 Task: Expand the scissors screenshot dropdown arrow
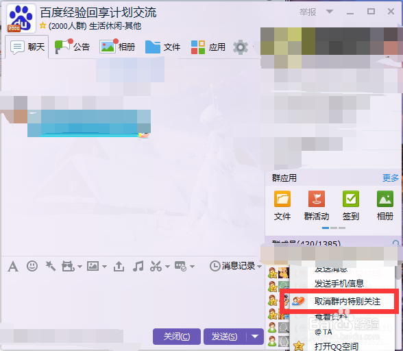click(167, 267)
